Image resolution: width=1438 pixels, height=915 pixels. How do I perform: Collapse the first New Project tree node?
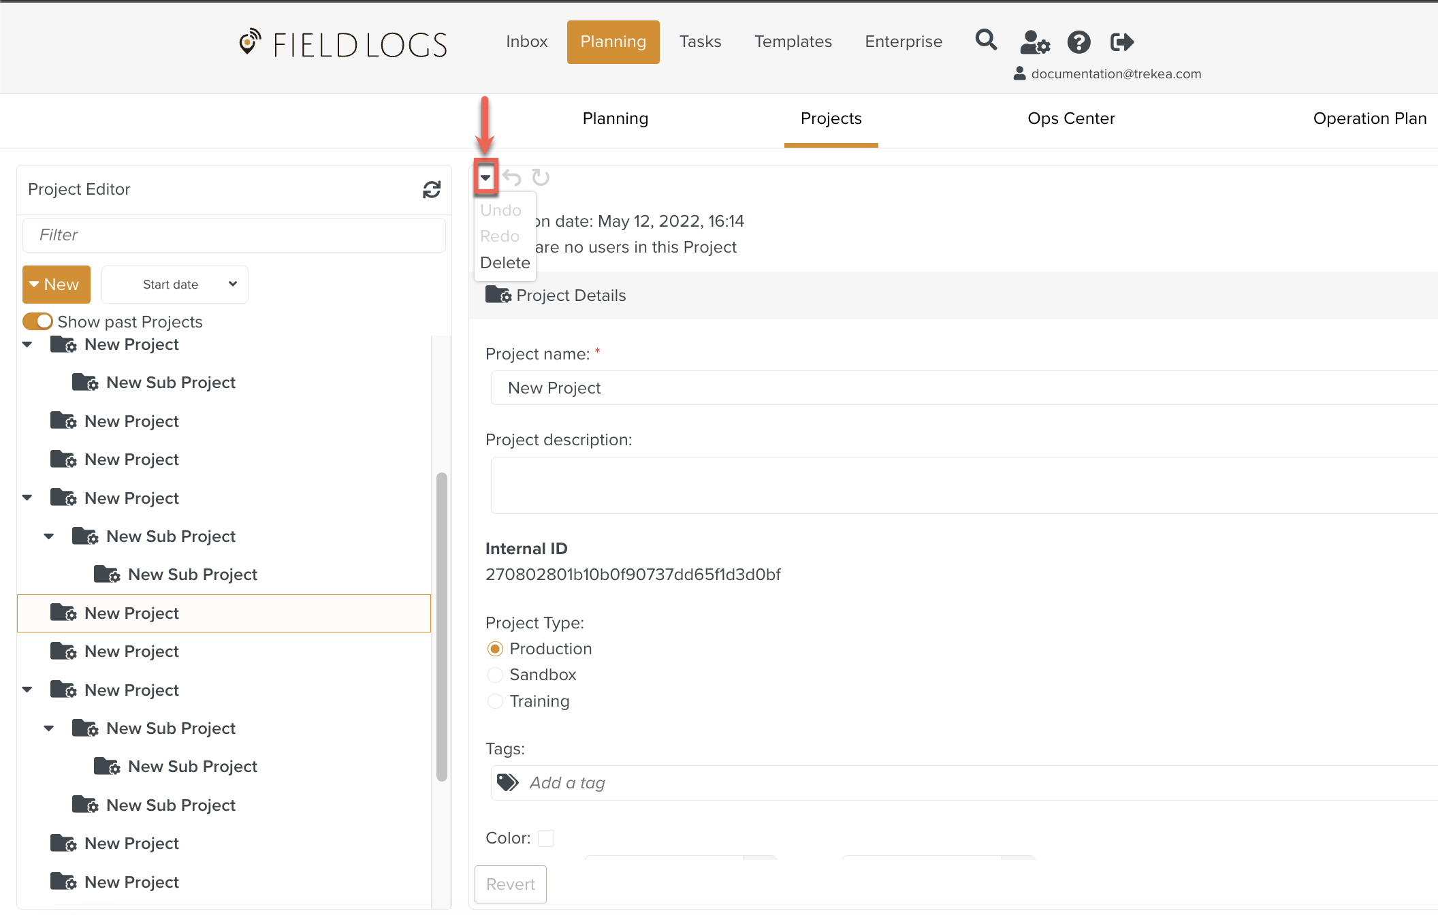tap(27, 344)
